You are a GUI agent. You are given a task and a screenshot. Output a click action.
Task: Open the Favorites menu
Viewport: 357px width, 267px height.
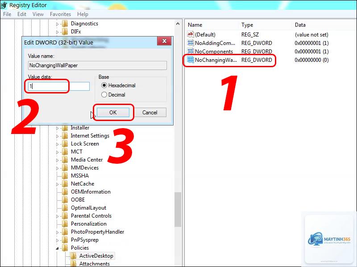click(60, 14)
